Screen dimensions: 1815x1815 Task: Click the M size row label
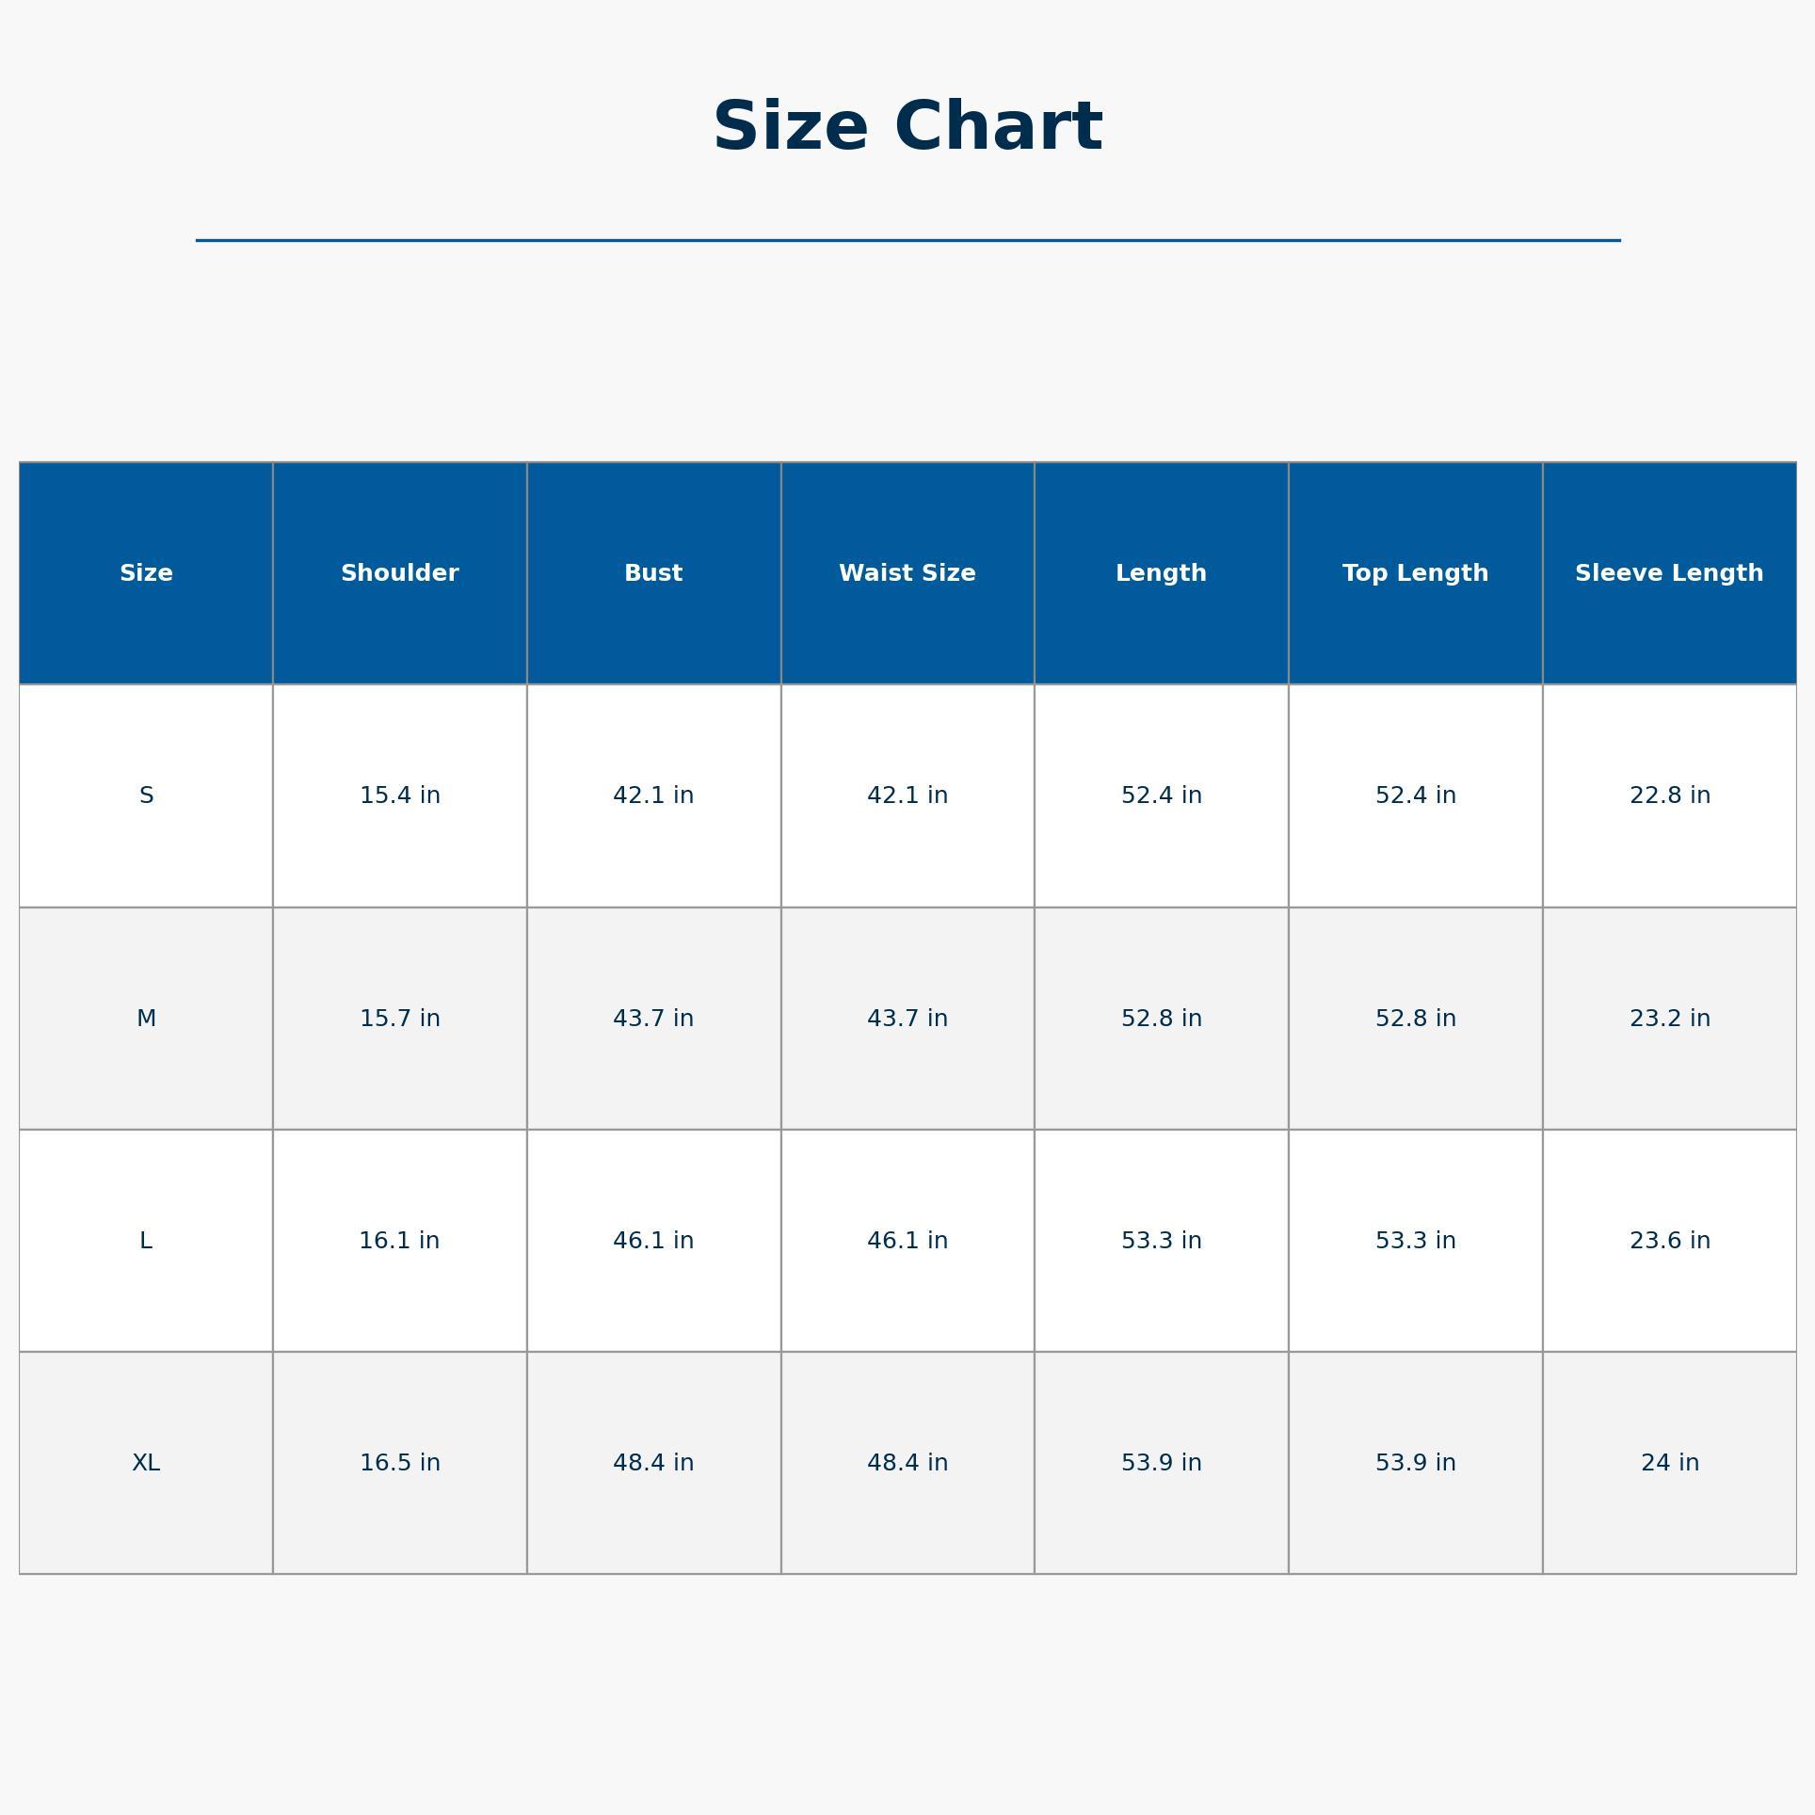pos(146,1019)
